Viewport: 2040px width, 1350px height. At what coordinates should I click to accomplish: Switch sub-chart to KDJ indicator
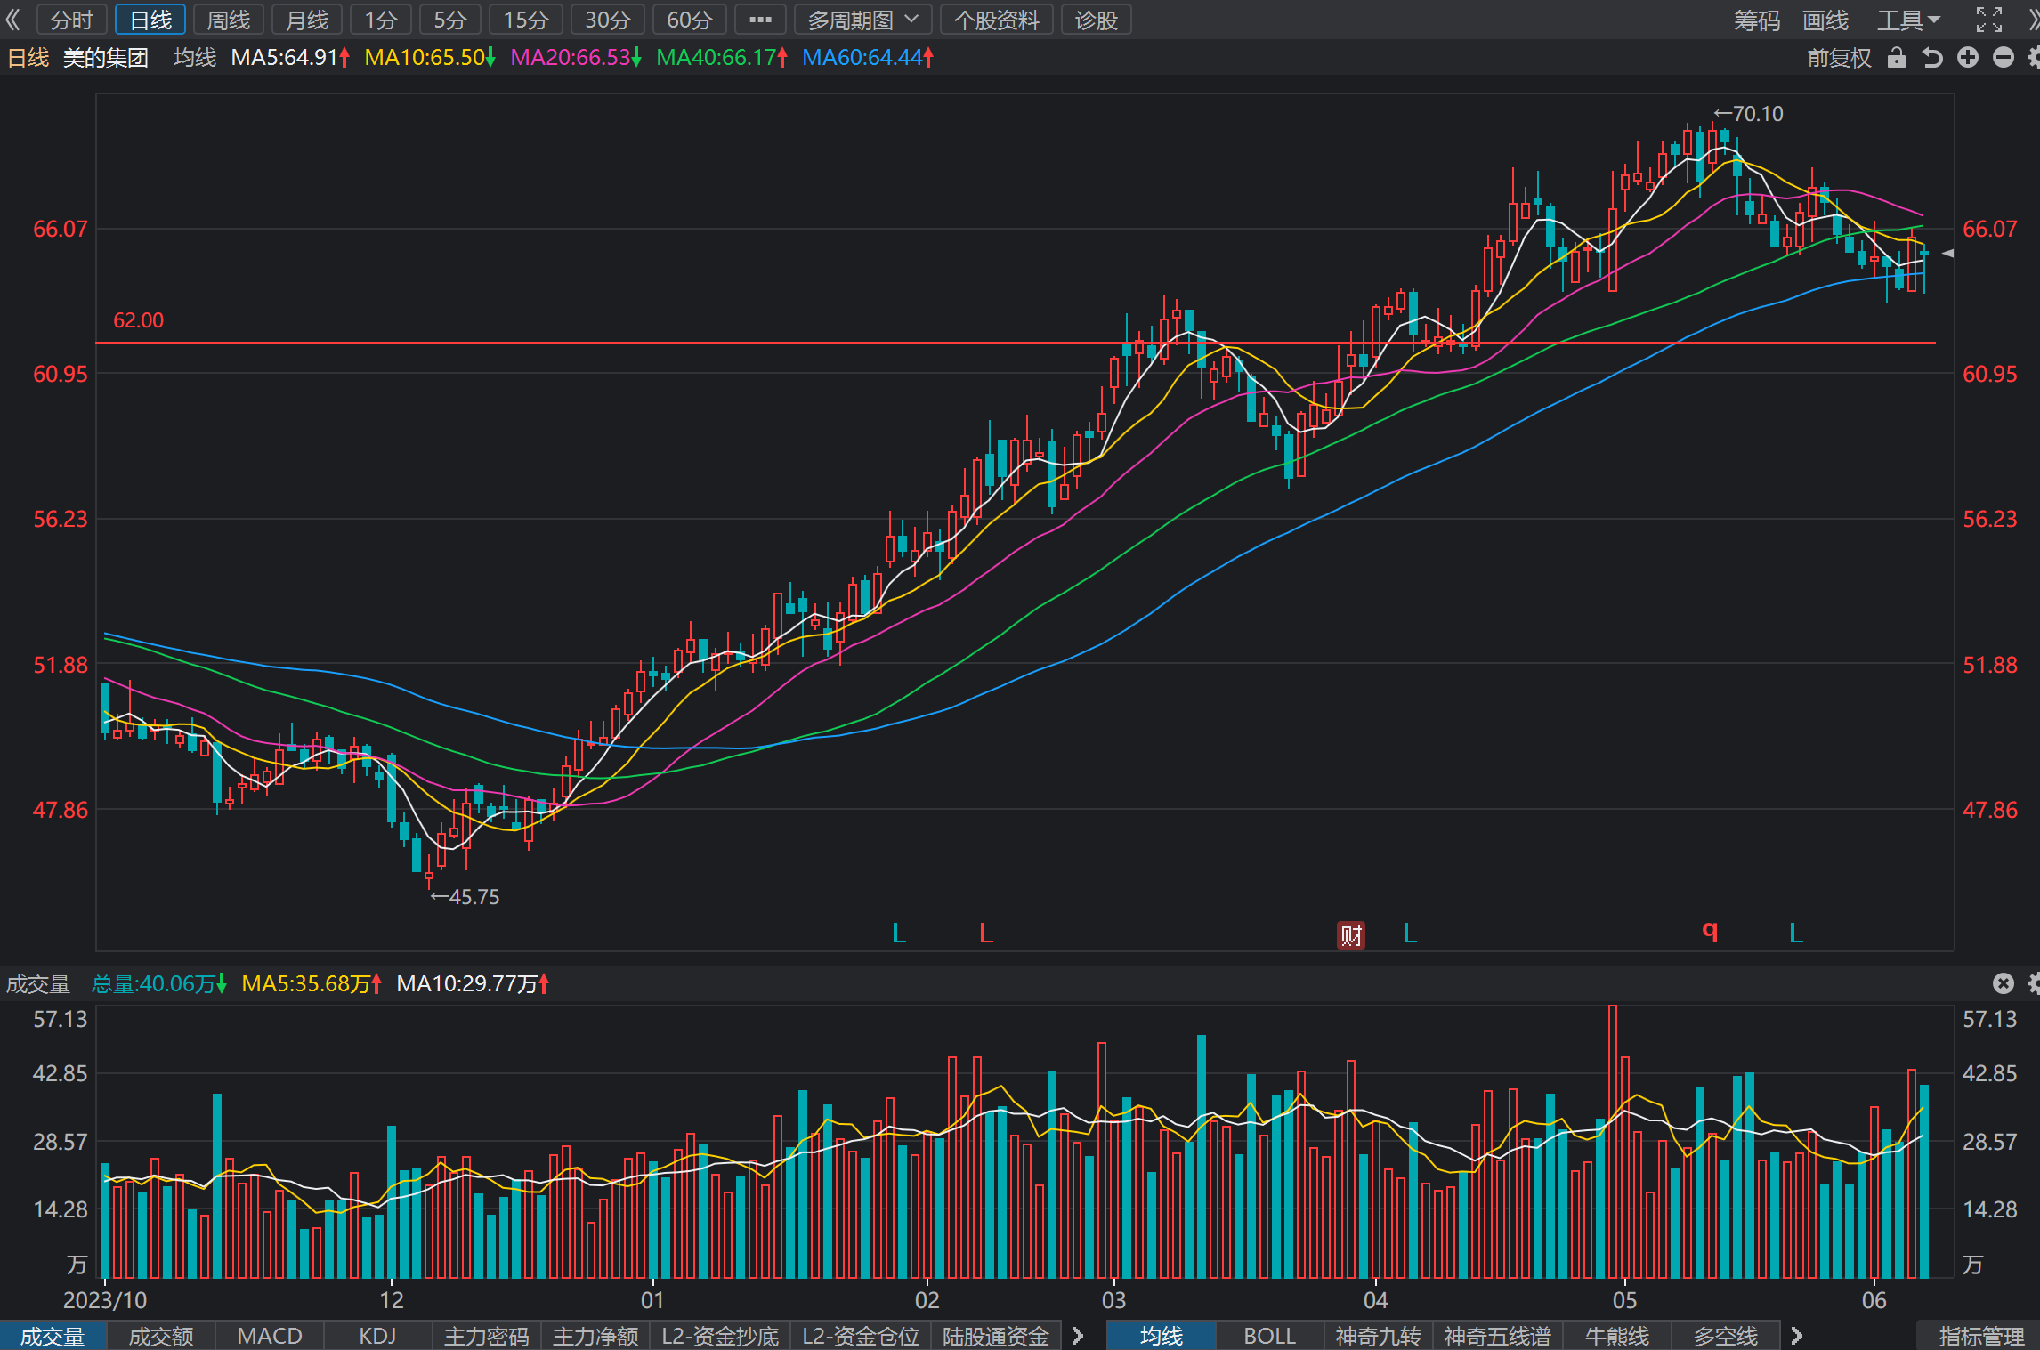coord(377,1336)
